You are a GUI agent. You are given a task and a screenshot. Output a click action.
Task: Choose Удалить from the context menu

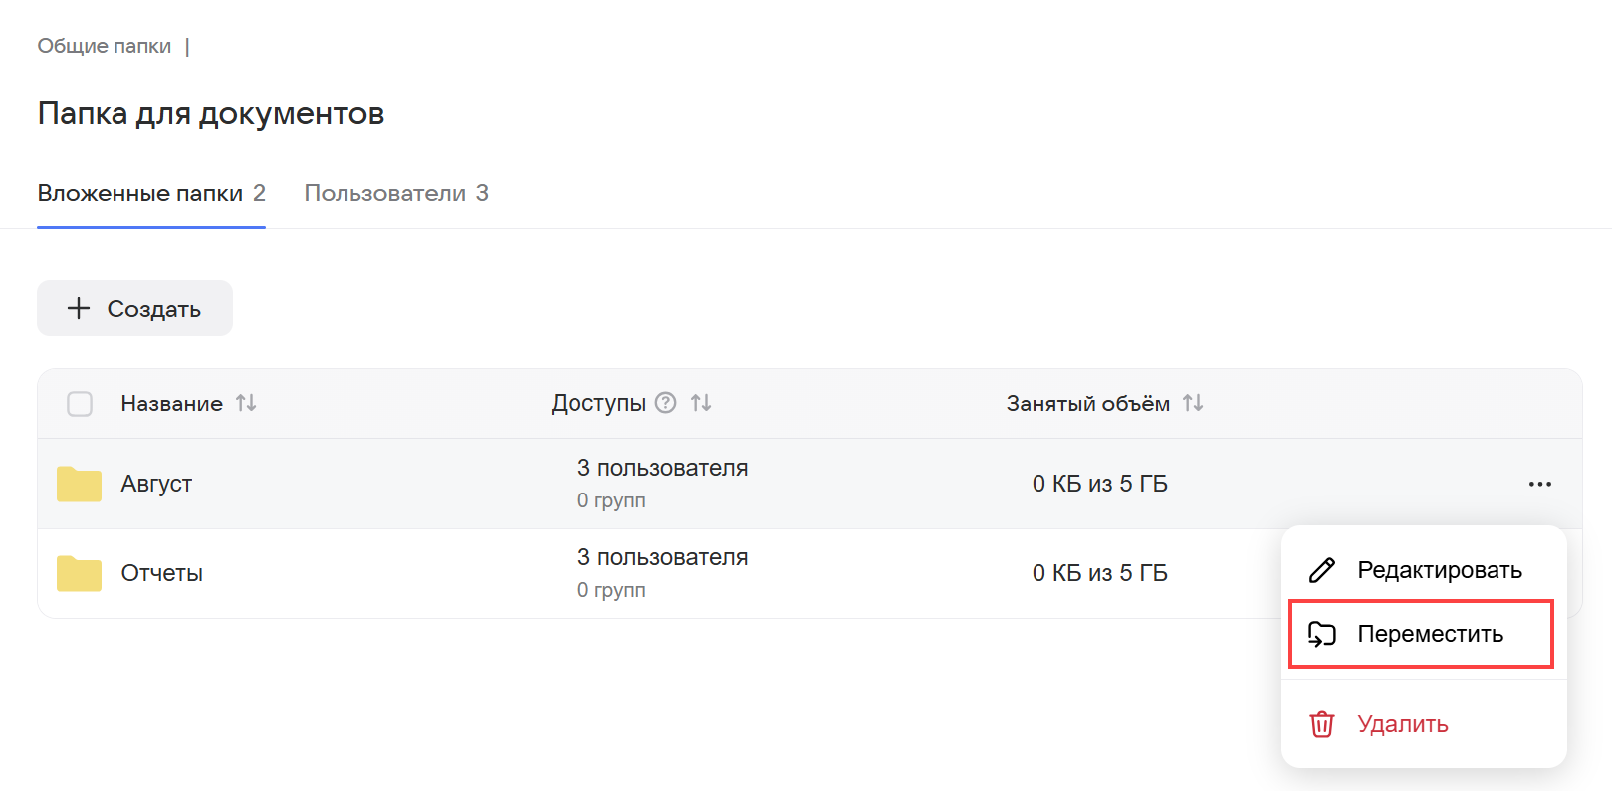(x=1402, y=724)
